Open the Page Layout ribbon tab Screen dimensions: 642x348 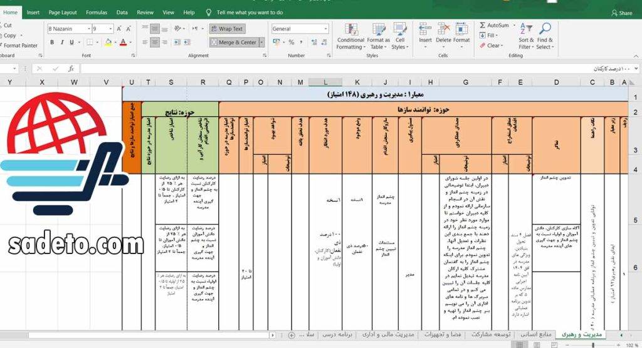[x=63, y=13]
